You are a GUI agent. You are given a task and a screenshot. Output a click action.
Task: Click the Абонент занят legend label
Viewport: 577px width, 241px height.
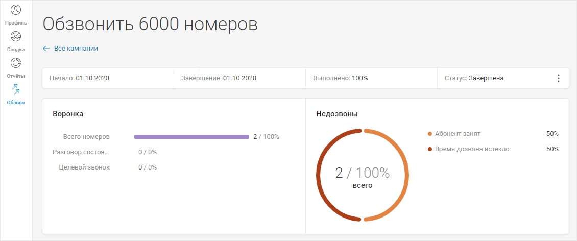point(458,134)
